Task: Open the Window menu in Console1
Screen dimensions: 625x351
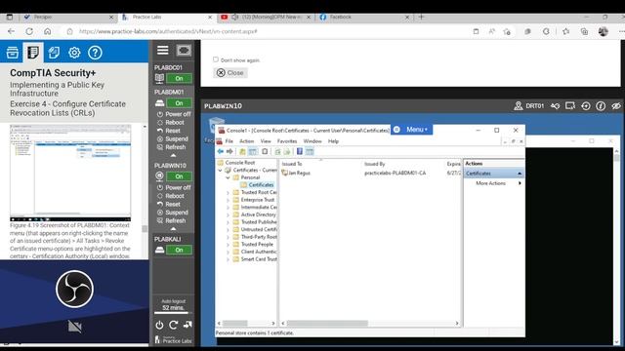Action: coord(312,141)
